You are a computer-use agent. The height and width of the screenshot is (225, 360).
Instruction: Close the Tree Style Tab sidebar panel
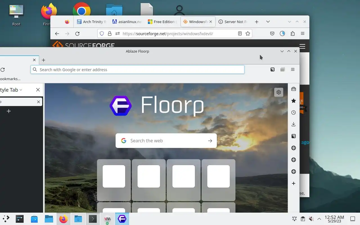coord(38,90)
